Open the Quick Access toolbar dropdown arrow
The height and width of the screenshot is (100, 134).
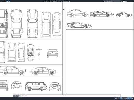point(5,1)
